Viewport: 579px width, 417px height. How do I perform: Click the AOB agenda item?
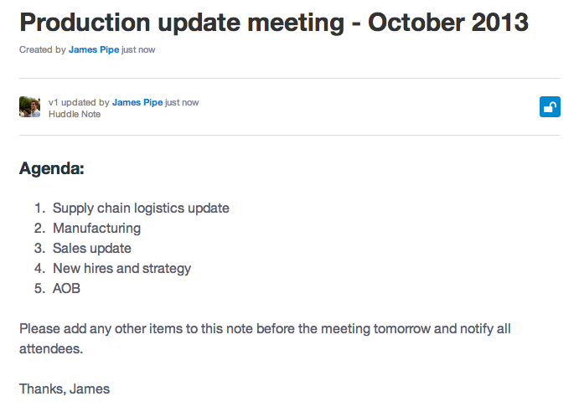pyautogui.click(x=66, y=289)
